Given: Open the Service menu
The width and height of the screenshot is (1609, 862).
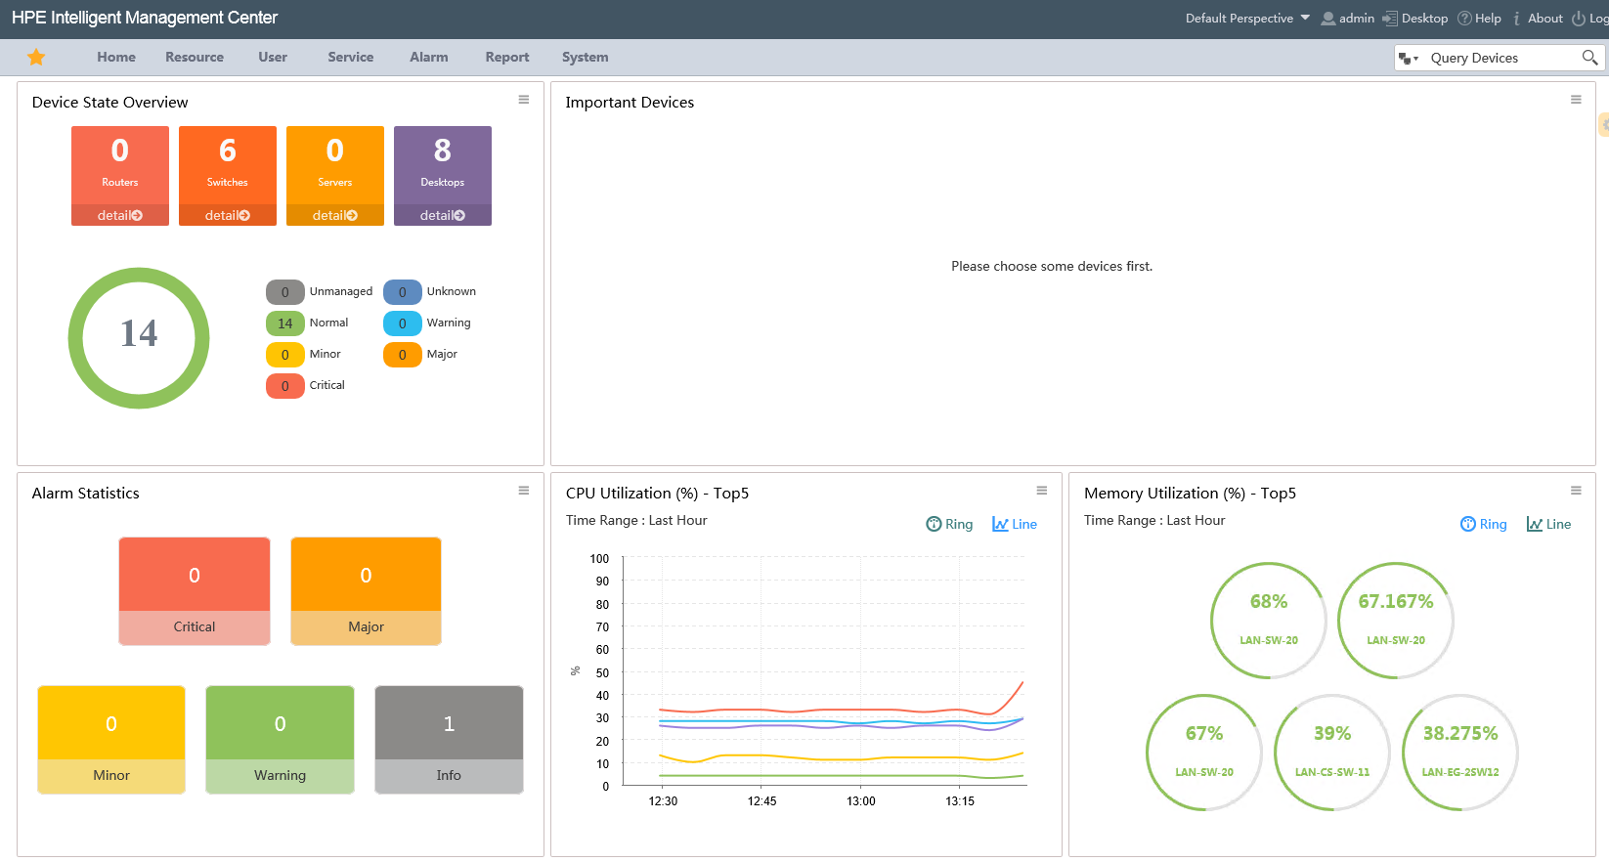Looking at the screenshot, I should click(x=351, y=57).
